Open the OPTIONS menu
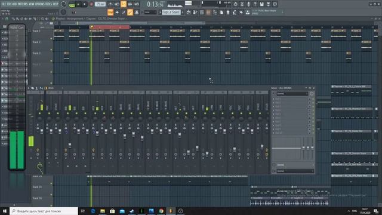The height and width of the screenshot is (215, 382). [40, 4]
